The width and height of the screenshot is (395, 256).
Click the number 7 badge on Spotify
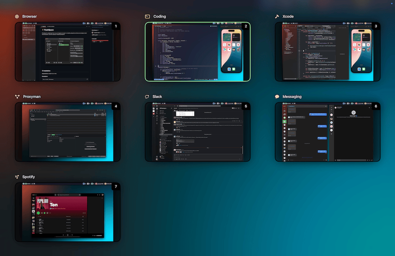coord(116,187)
